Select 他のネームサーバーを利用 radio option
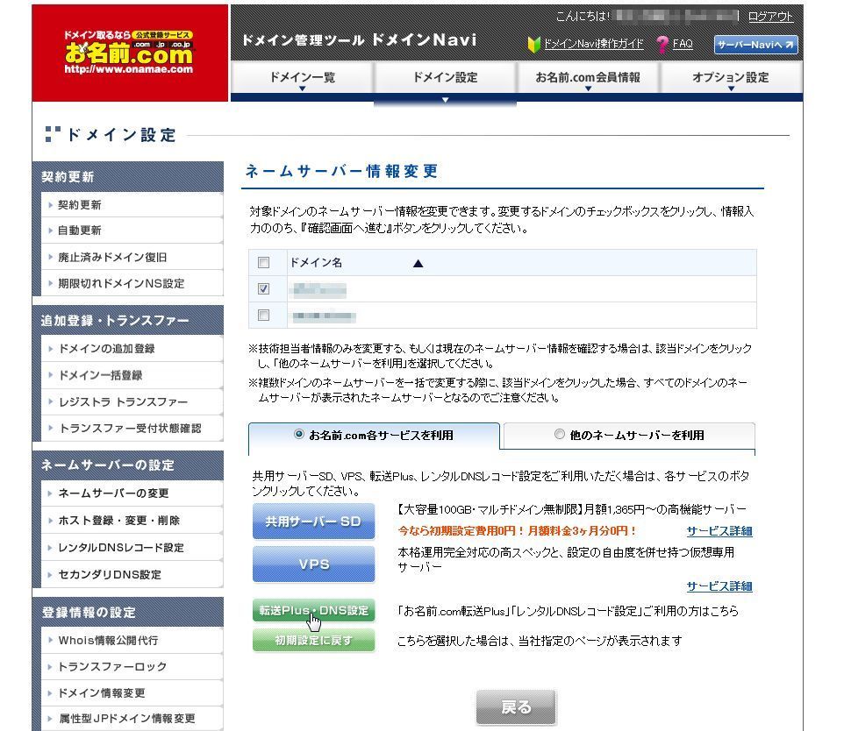The width and height of the screenshot is (844, 731). [559, 434]
